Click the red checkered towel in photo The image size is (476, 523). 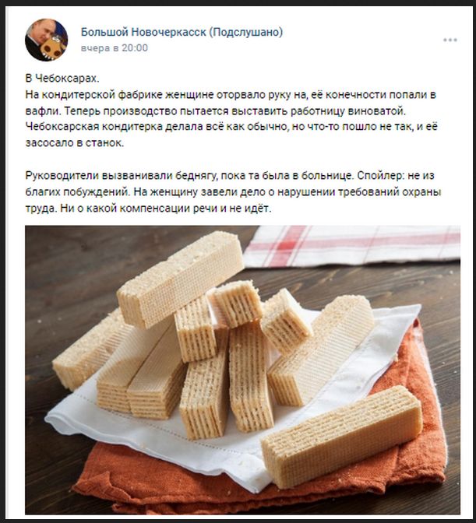click(352, 245)
